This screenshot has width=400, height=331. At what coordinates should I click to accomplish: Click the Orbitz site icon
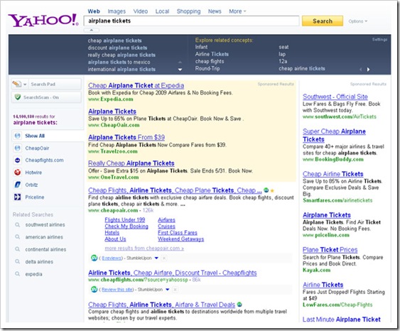point(17,185)
